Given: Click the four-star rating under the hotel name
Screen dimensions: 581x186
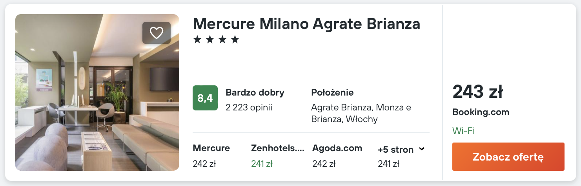Looking at the screenshot, I should click(x=216, y=40).
